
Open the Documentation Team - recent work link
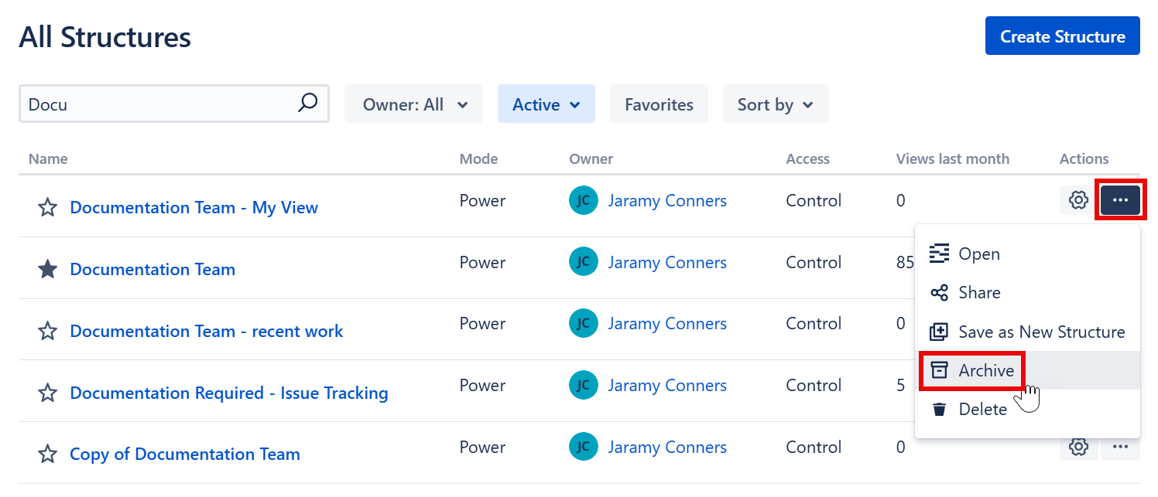click(206, 331)
